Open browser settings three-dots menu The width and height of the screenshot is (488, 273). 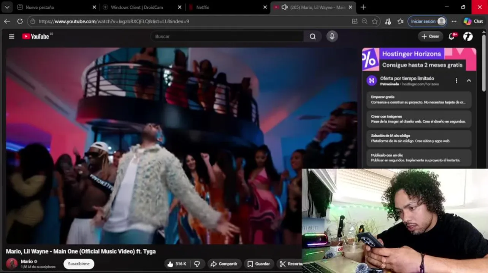coord(454,21)
